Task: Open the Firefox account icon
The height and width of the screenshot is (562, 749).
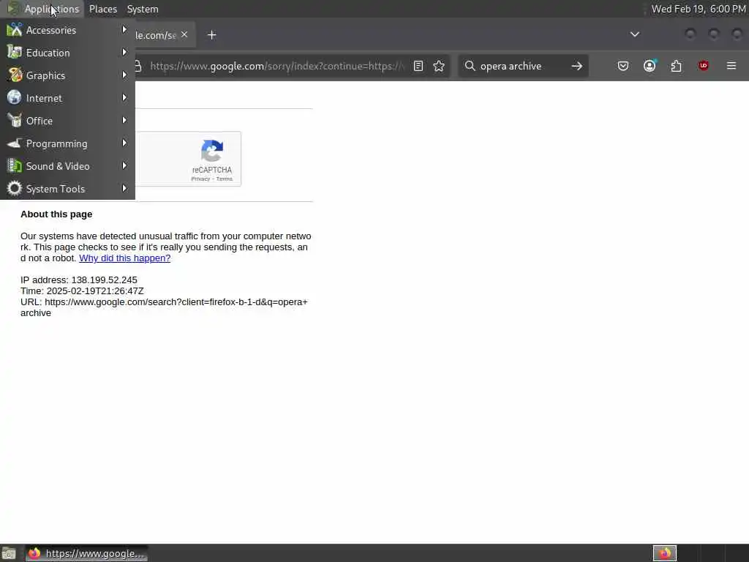Action: (650, 66)
